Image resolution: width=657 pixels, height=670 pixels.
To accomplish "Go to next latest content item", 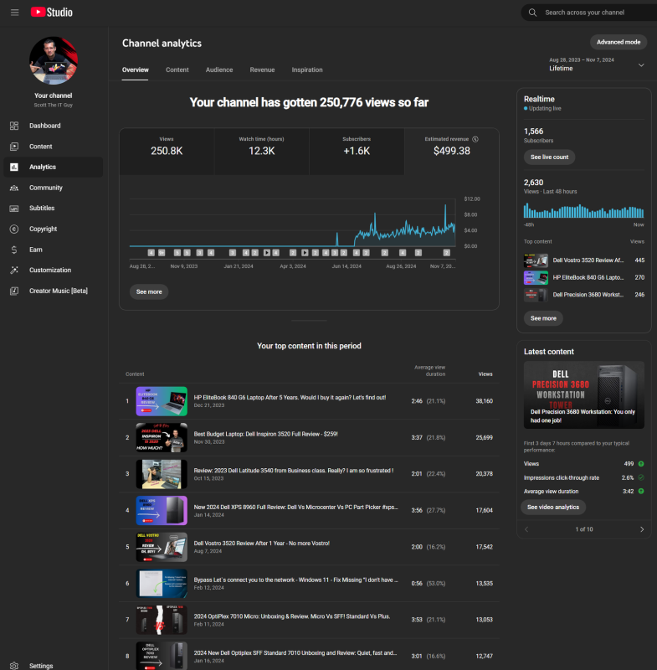I will coord(642,529).
